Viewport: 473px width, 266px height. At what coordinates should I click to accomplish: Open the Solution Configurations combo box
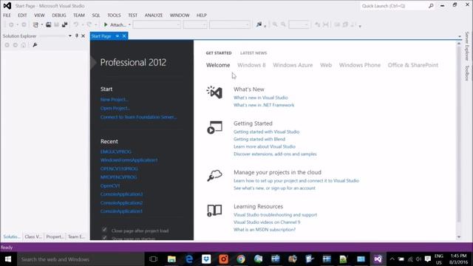(157, 24)
